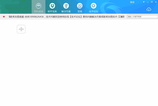
Task: Open the 解决方案 lightbulb icon
Action: coord(66,6)
